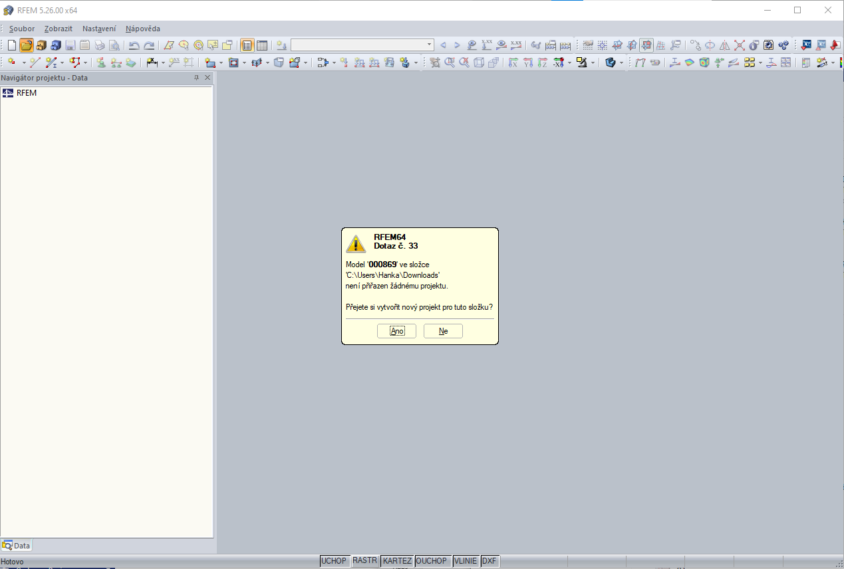The height and width of the screenshot is (569, 844).
Task: Click the blue cabinet Block Manager icon
Action: tap(55, 45)
